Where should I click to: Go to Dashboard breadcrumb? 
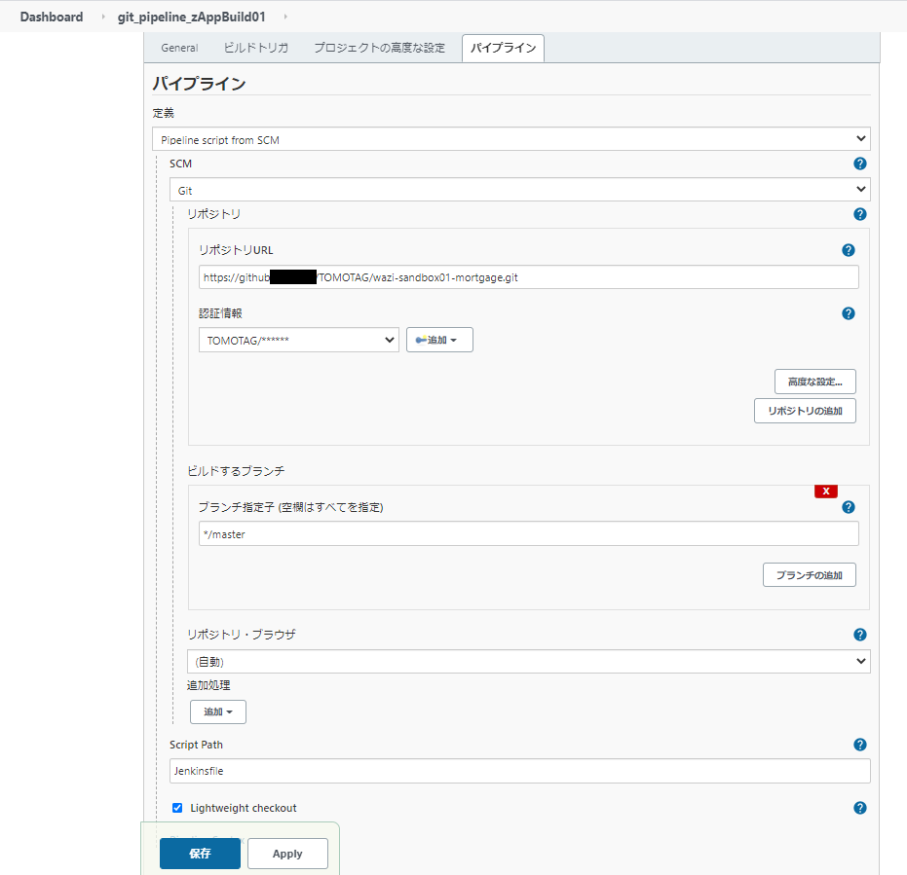click(52, 17)
